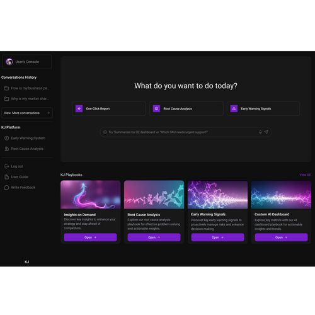The image size is (315, 315).
Task: Click the Write Feedback chat bubble icon
Action: [6, 187]
